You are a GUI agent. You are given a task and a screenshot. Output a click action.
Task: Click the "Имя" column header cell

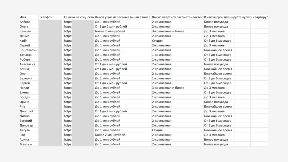tap(23, 17)
